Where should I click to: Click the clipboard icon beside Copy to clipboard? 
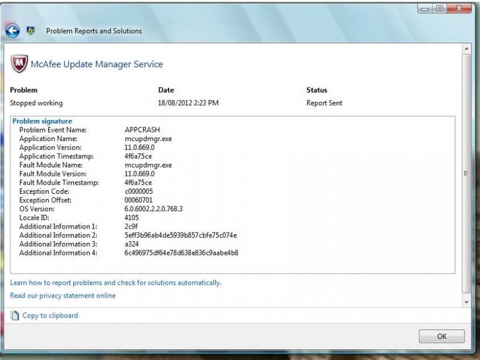pos(14,316)
